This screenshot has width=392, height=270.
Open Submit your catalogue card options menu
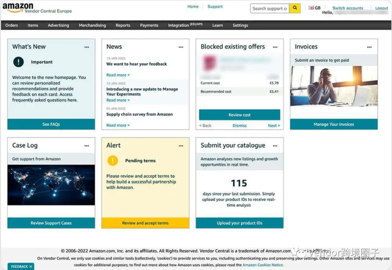click(275, 146)
